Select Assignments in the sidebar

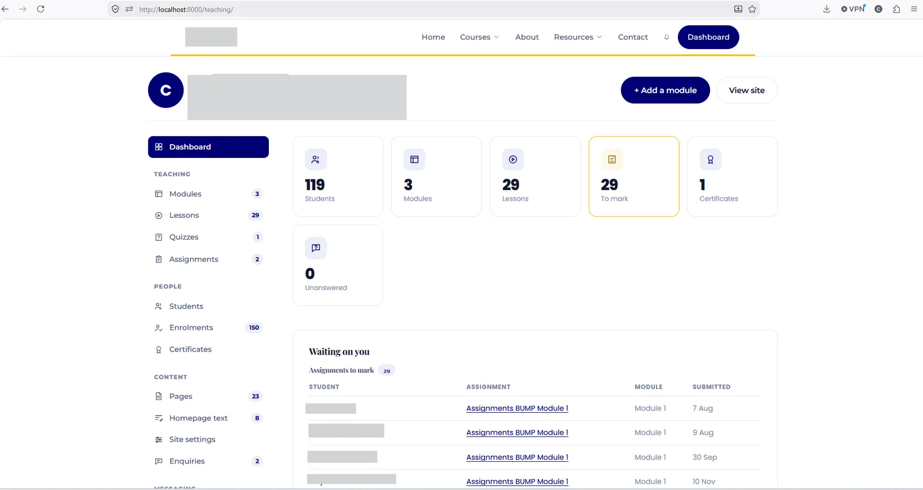(208, 259)
